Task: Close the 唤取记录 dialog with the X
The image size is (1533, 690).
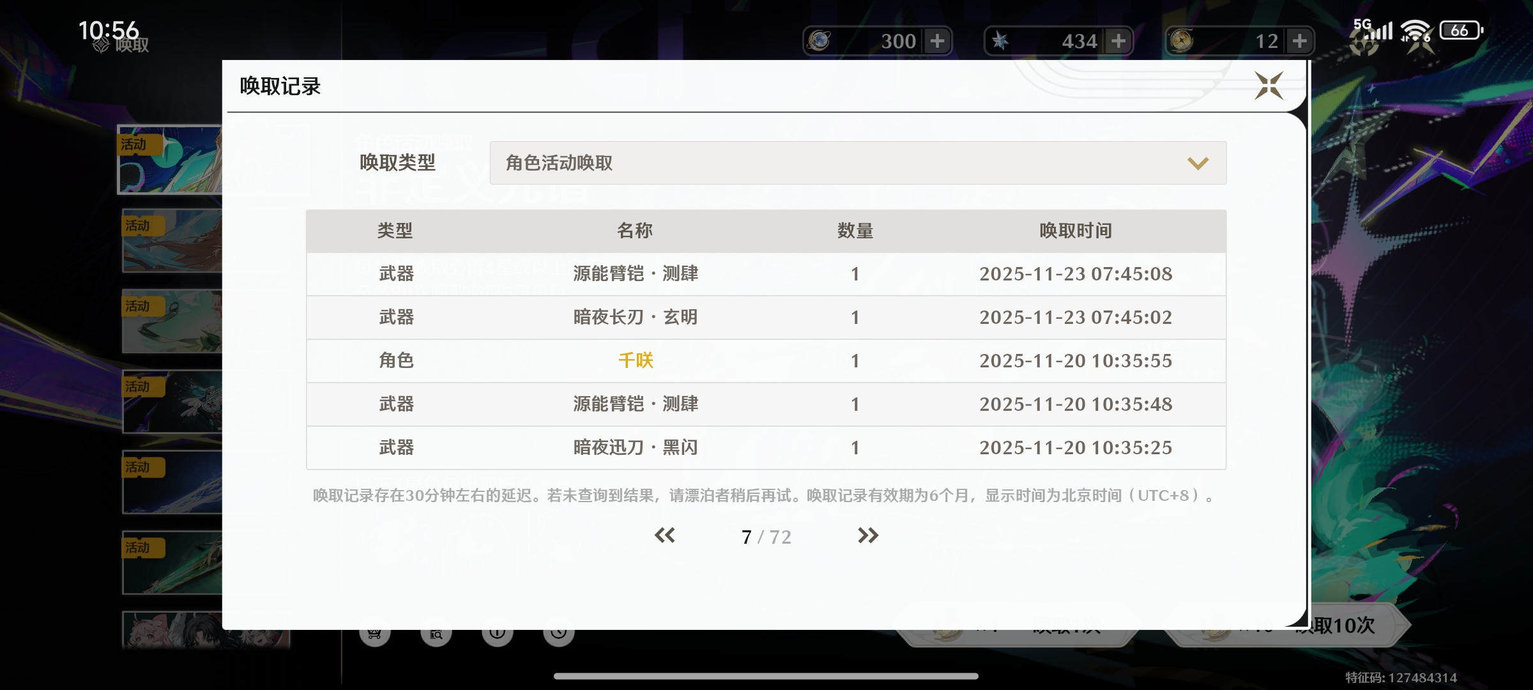Action: click(x=1269, y=86)
